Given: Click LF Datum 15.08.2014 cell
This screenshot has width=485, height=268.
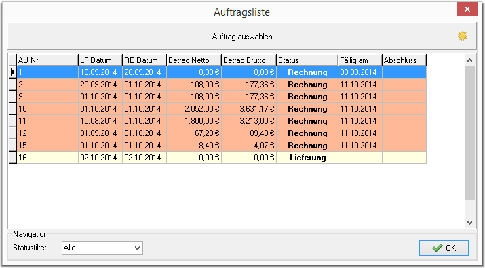Looking at the screenshot, I should click(x=100, y=121).
